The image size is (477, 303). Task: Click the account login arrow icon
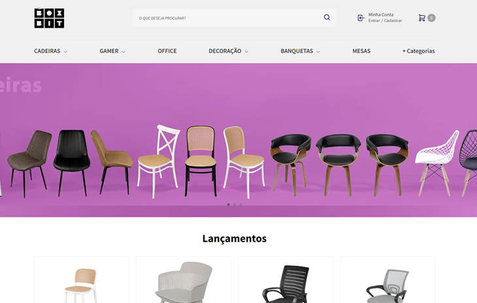tap(361, 18)
